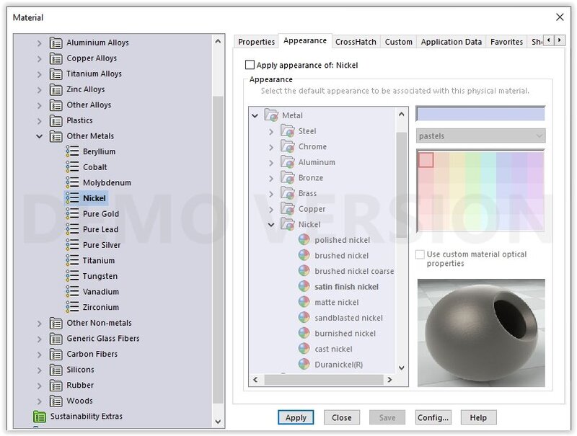Select the Appearance tab

pyautogui.click(x=304, y=40)
